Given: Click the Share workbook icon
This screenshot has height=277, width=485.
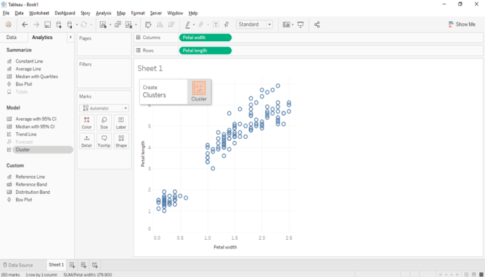Looking at the screenshot, I should click(x=317, y=25).
